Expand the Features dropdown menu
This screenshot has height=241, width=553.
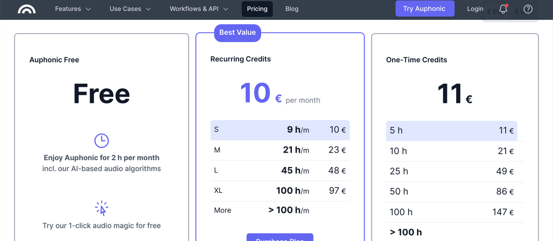[73, 9]
